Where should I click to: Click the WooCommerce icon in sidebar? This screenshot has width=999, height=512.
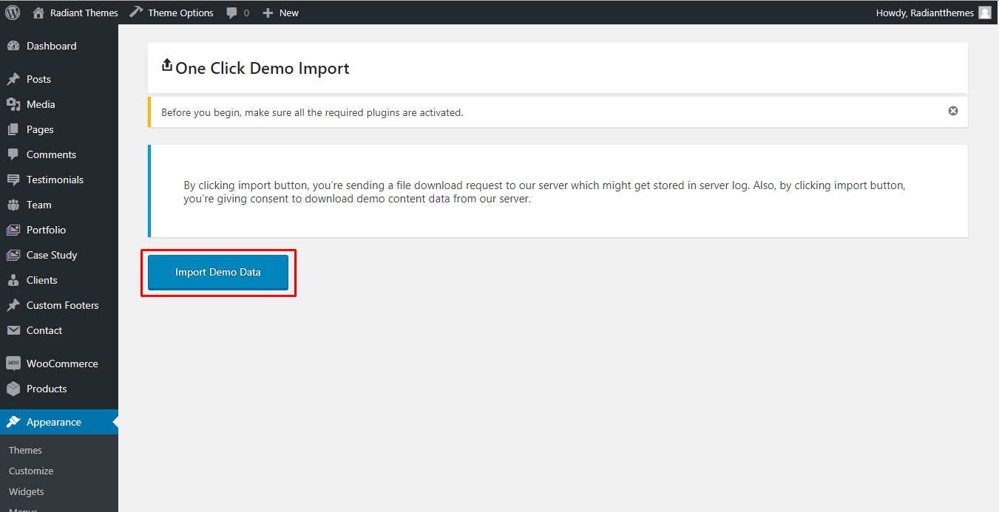coord(13,363)
